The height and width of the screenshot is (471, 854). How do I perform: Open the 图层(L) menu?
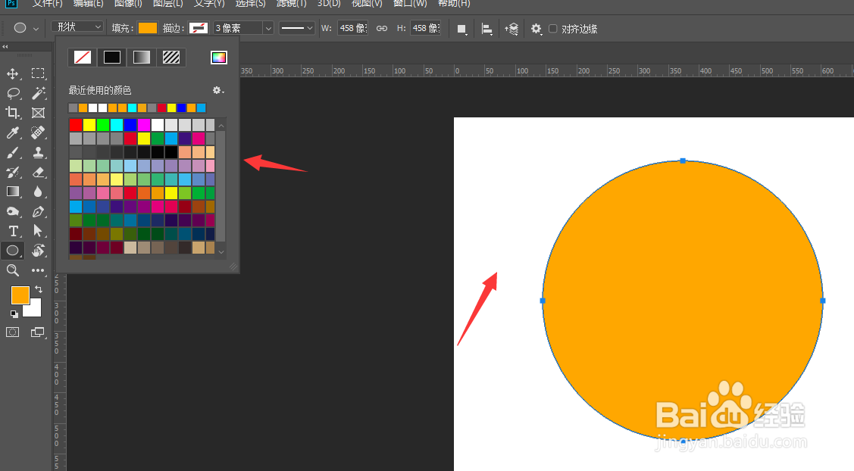[x=167, y=4]
